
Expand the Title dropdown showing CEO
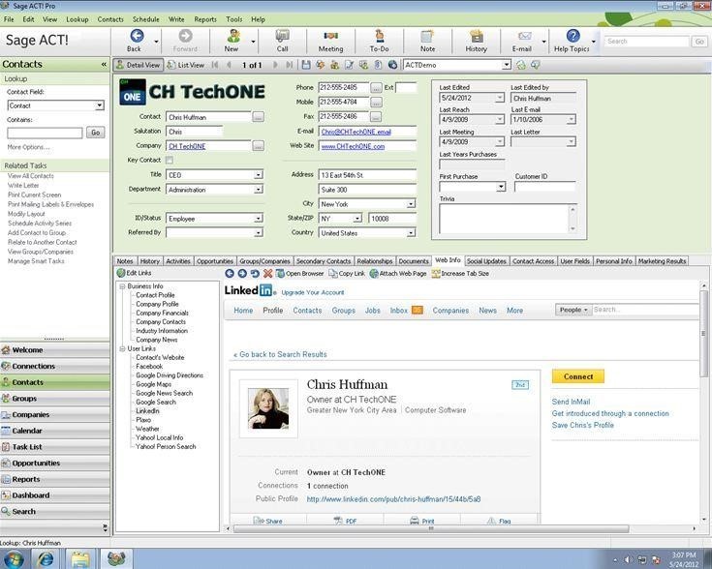click(258, 175)
